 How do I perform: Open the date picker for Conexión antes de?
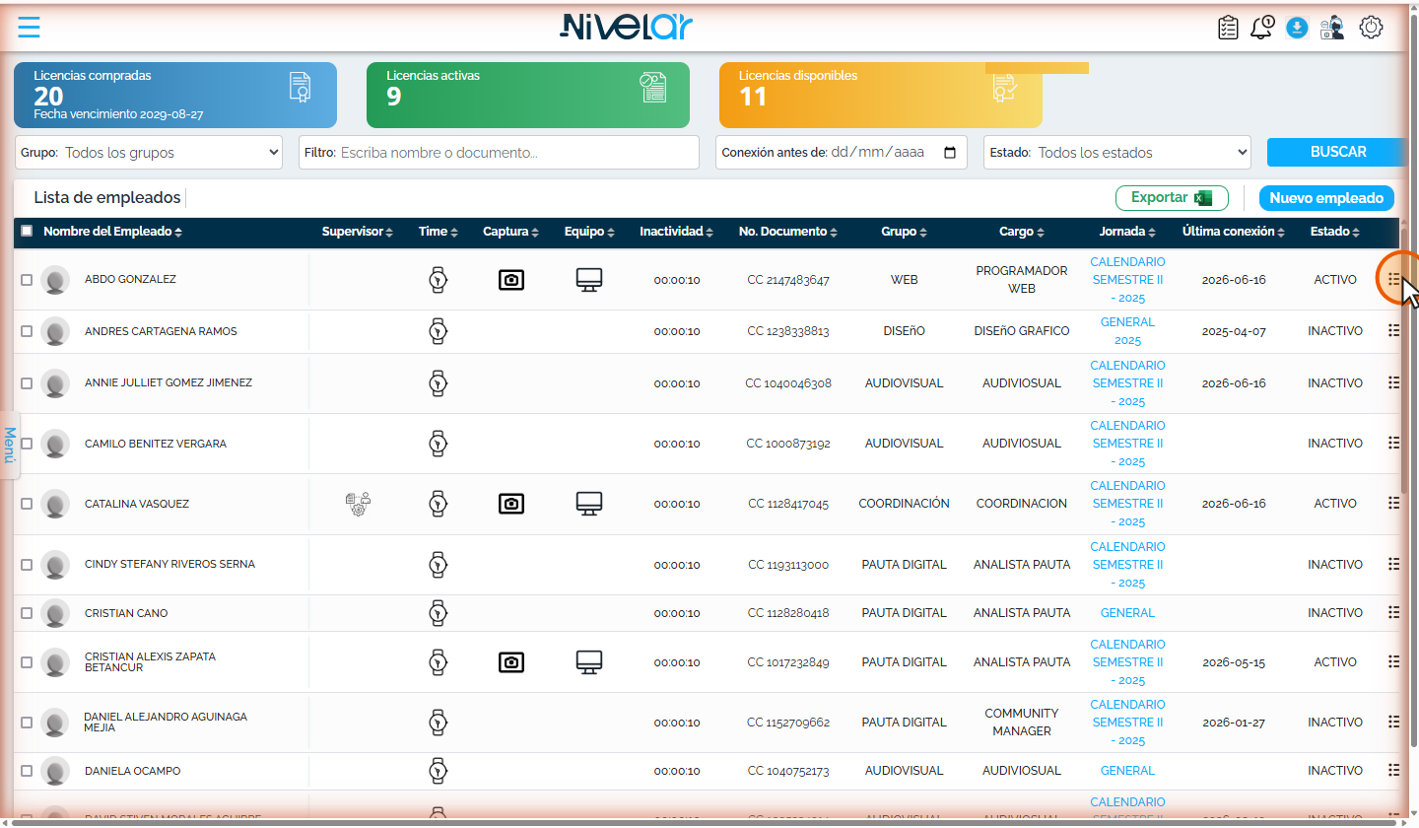(x=950, y=153)
